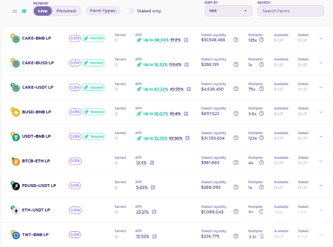Image resolution: width=333 pixels, height=247 pixels.
Task: Open APR calculator for BTCB-ETH LP
Action: 152,162
